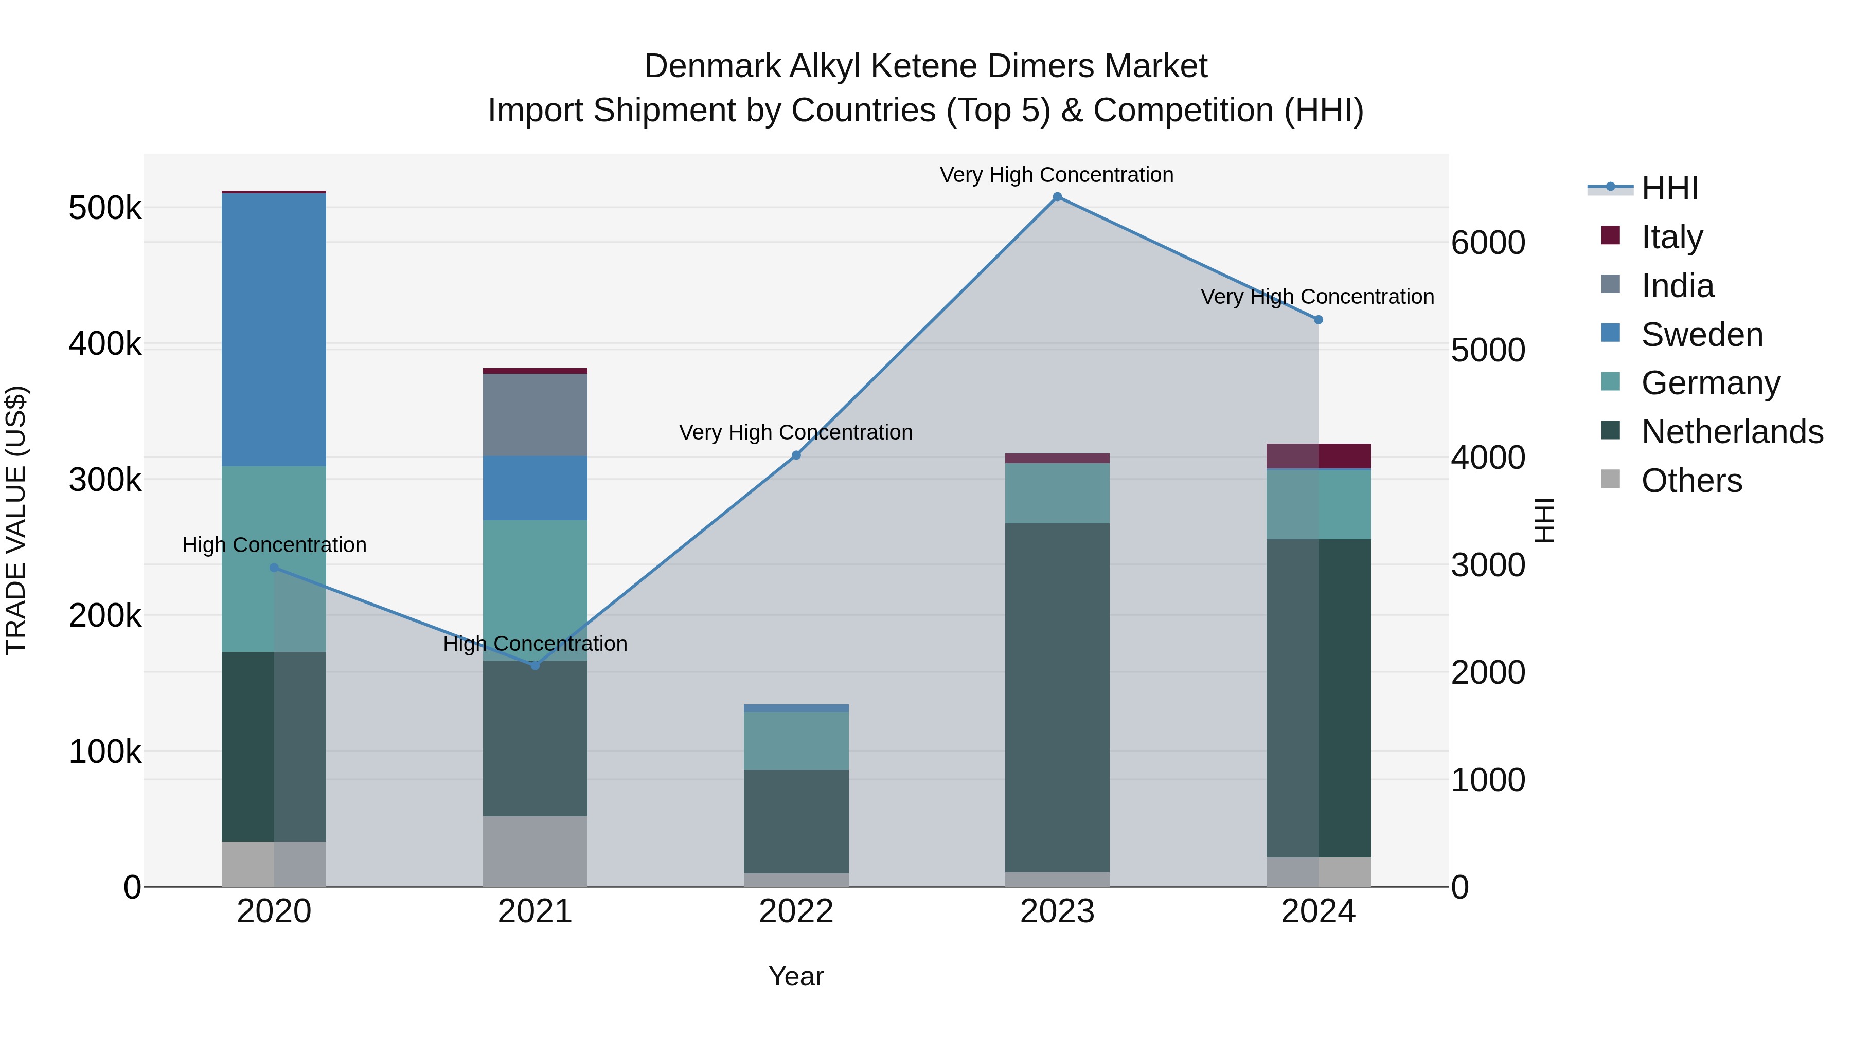The height and width of the screenshot is (1041, 1852).
Task: Click the Germany segment of the 2022 bar
Action: (x=796, y=741)
